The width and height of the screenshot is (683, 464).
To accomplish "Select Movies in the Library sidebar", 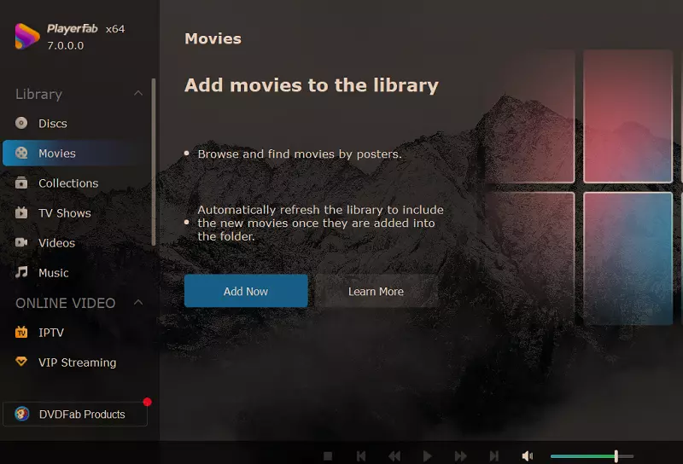I will pos(56,154).
